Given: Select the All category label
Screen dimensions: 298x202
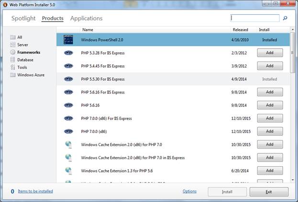Looking at the screenshot, I should pyautogui.click(x=20, y=37).
